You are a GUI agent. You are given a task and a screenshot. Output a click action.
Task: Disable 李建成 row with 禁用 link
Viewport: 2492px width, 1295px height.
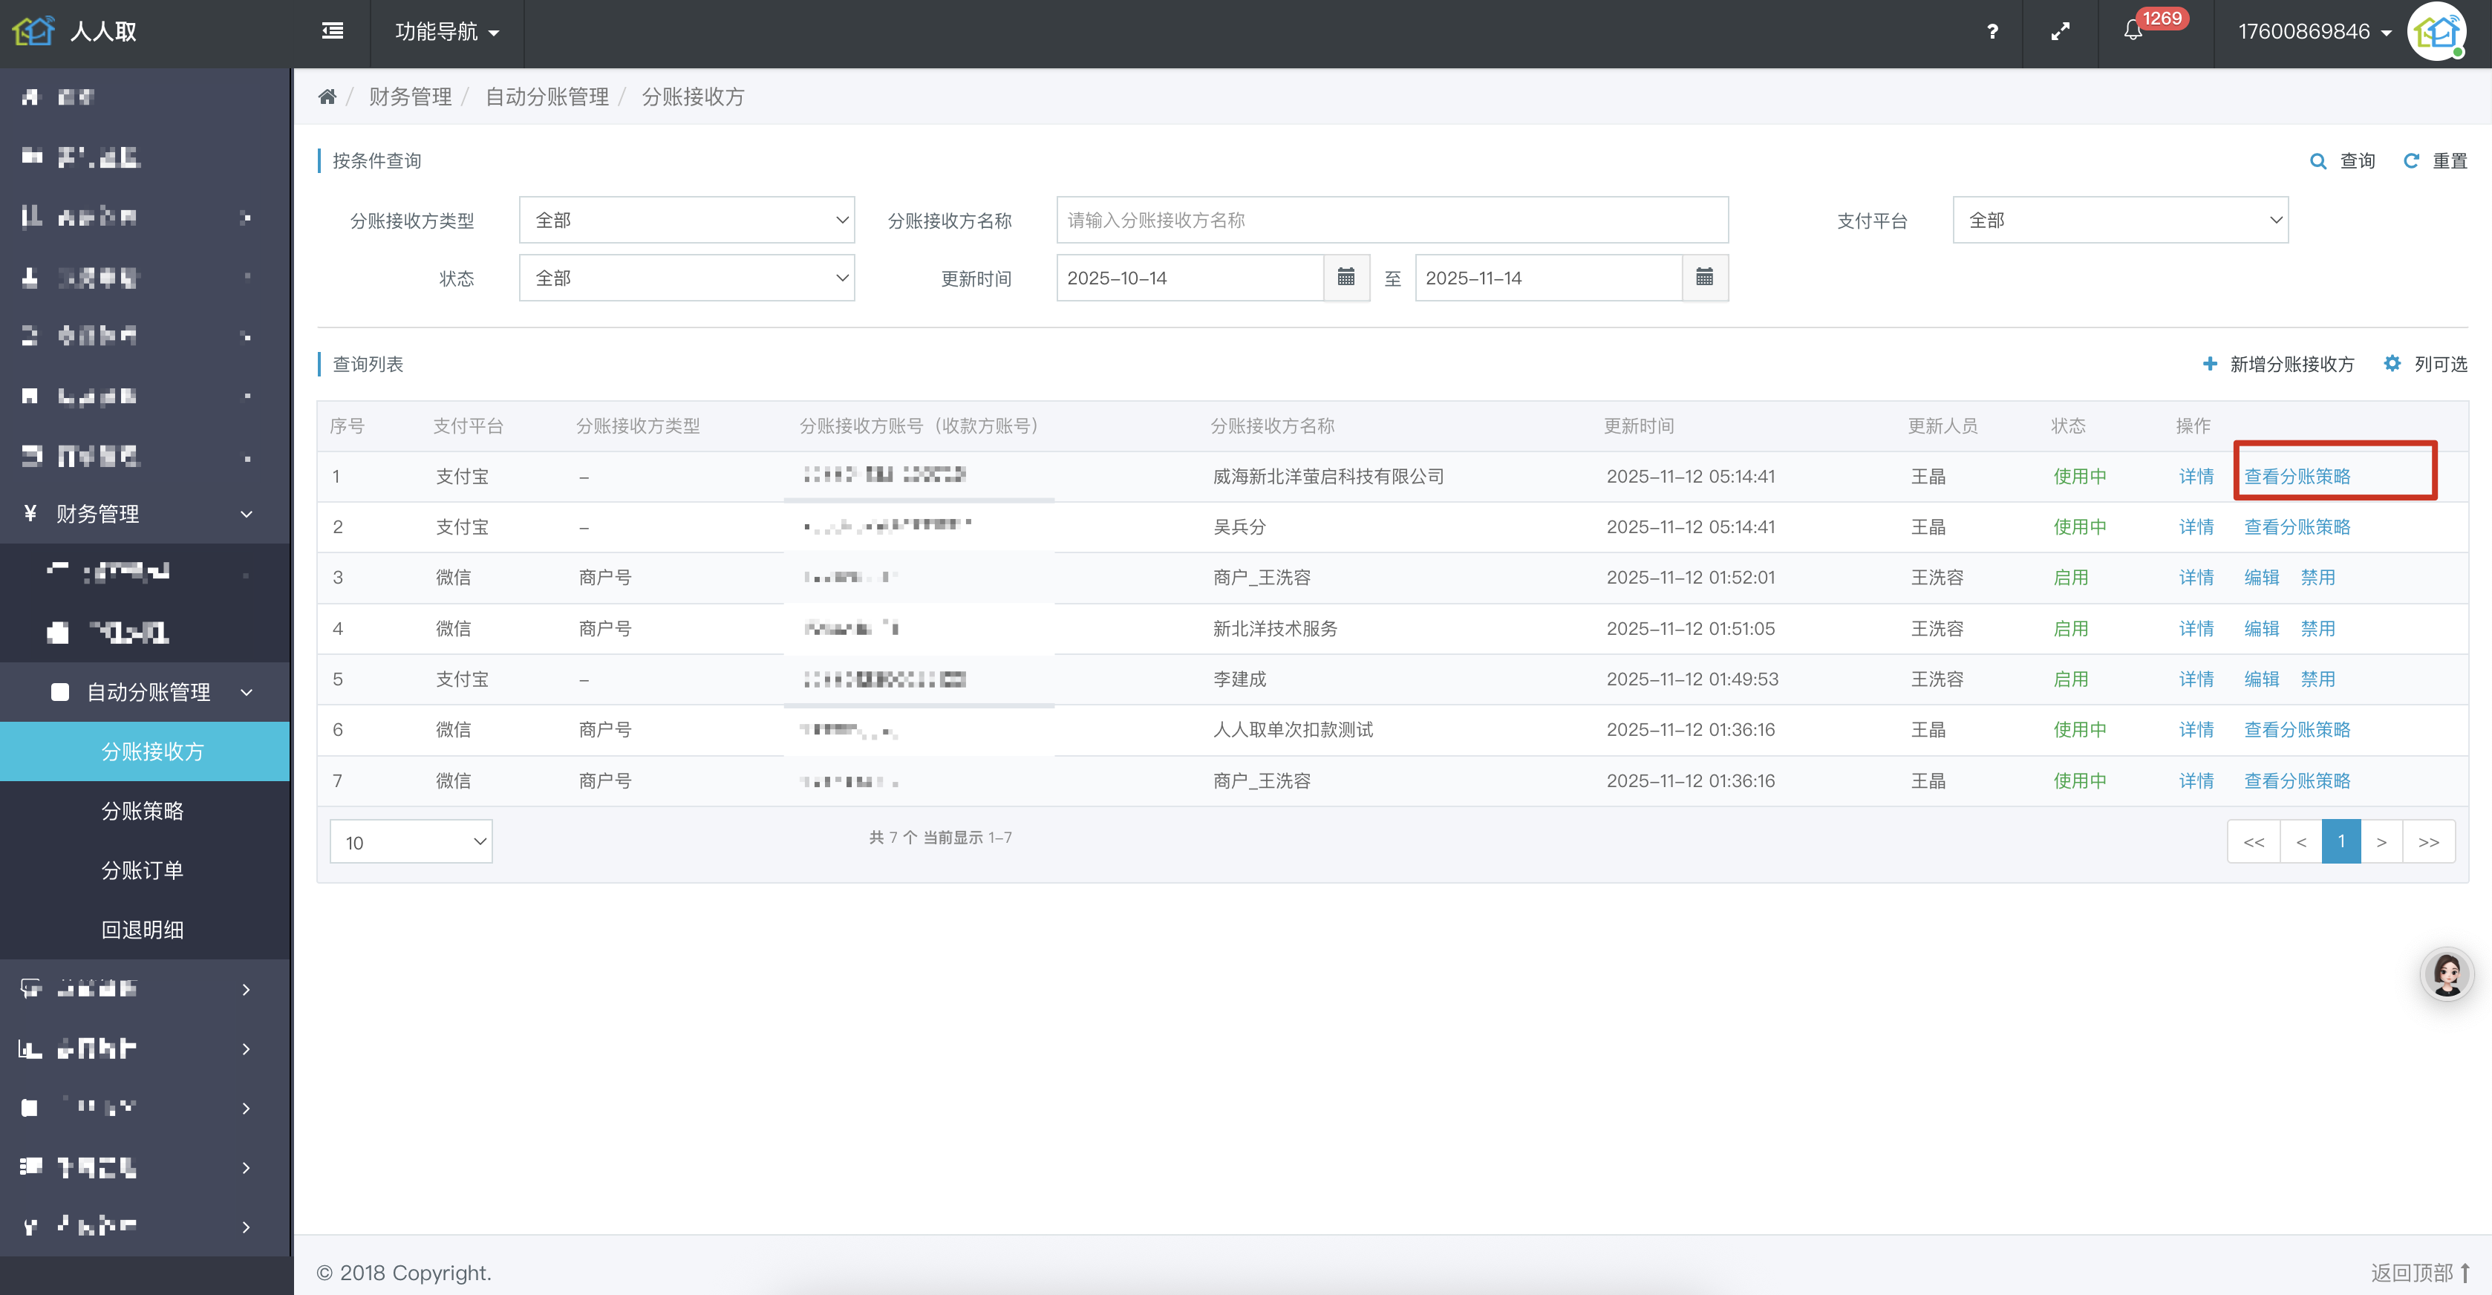2317,679
